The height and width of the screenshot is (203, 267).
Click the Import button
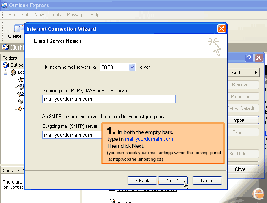coord(243,120)
